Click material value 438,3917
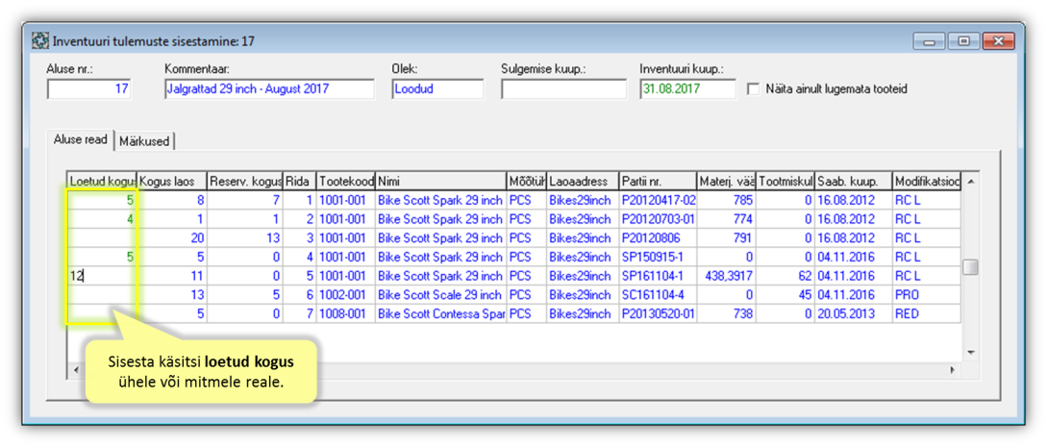This screenshot has width=1047, height=447. (x=727, y=275)
